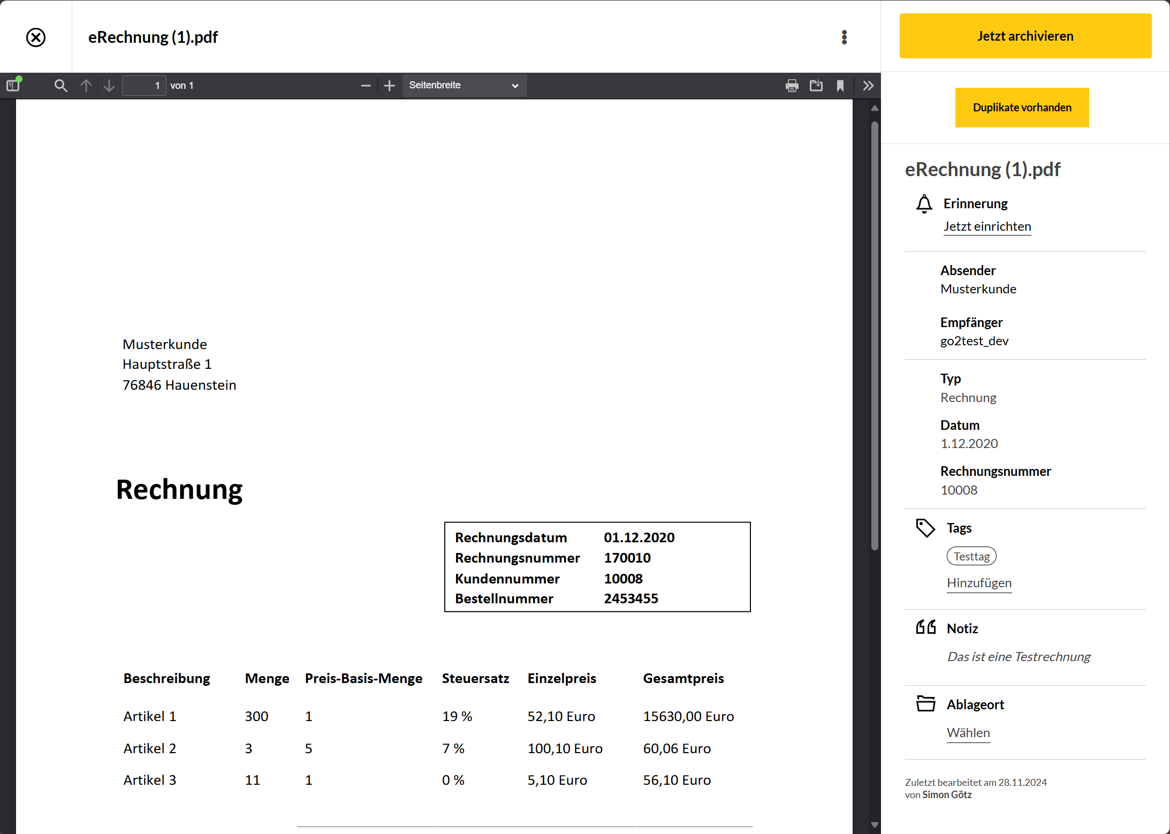Click the Notiz quote icon
This screenshot has width=1170, height=834.
pos(925,627)
